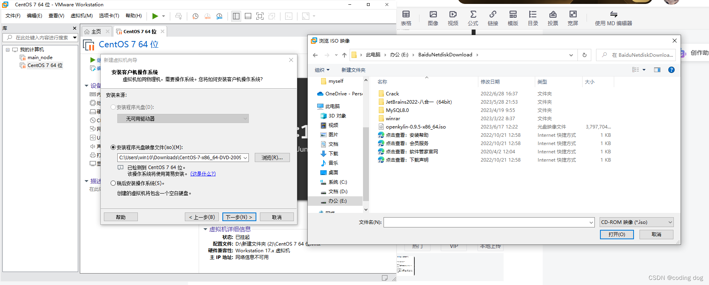Click the 下一步(N) button
Viewport: 709px width, 285px height.
tap(239, 217)
